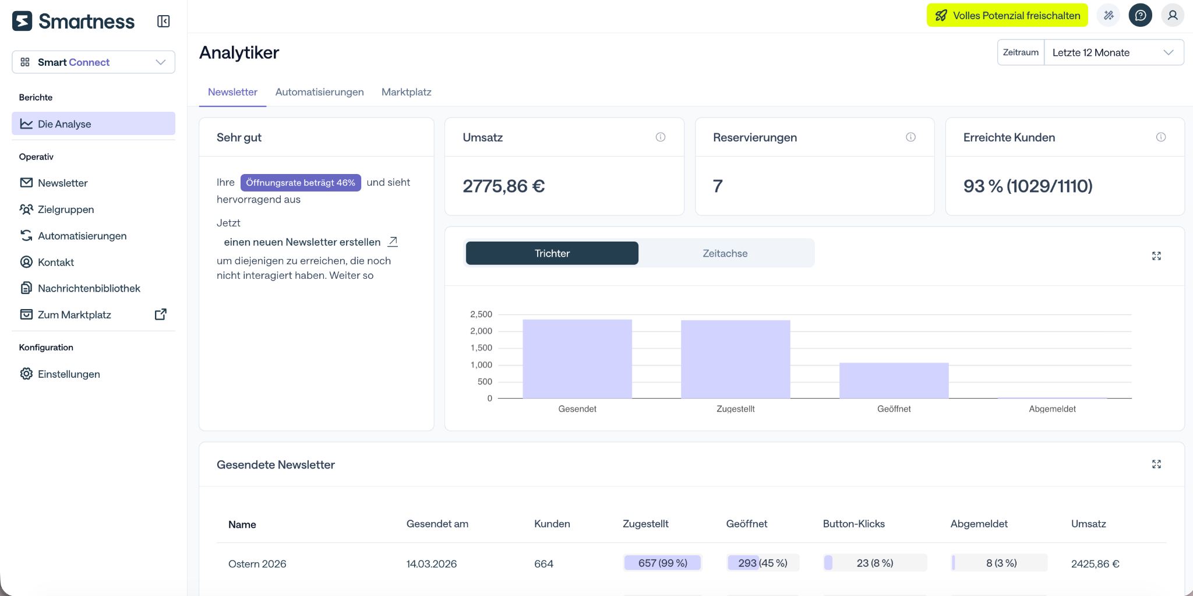1193x596 pixels.
Task: Click the info icon on Umsatz card
Action: click(661, 137)
